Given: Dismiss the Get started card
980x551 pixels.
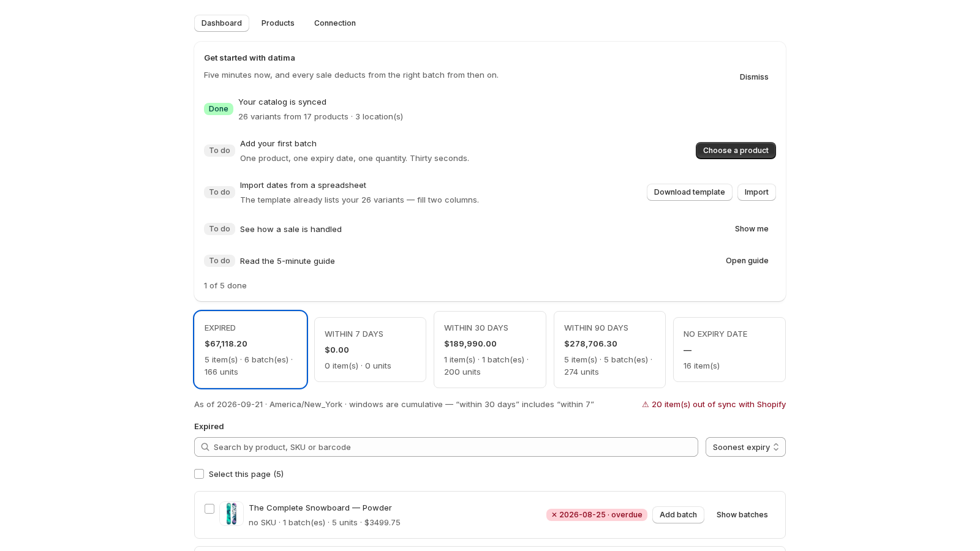Looking at the screenshot, I should 754,77.
